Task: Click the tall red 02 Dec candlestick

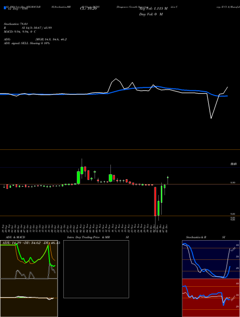Action: 155,201
